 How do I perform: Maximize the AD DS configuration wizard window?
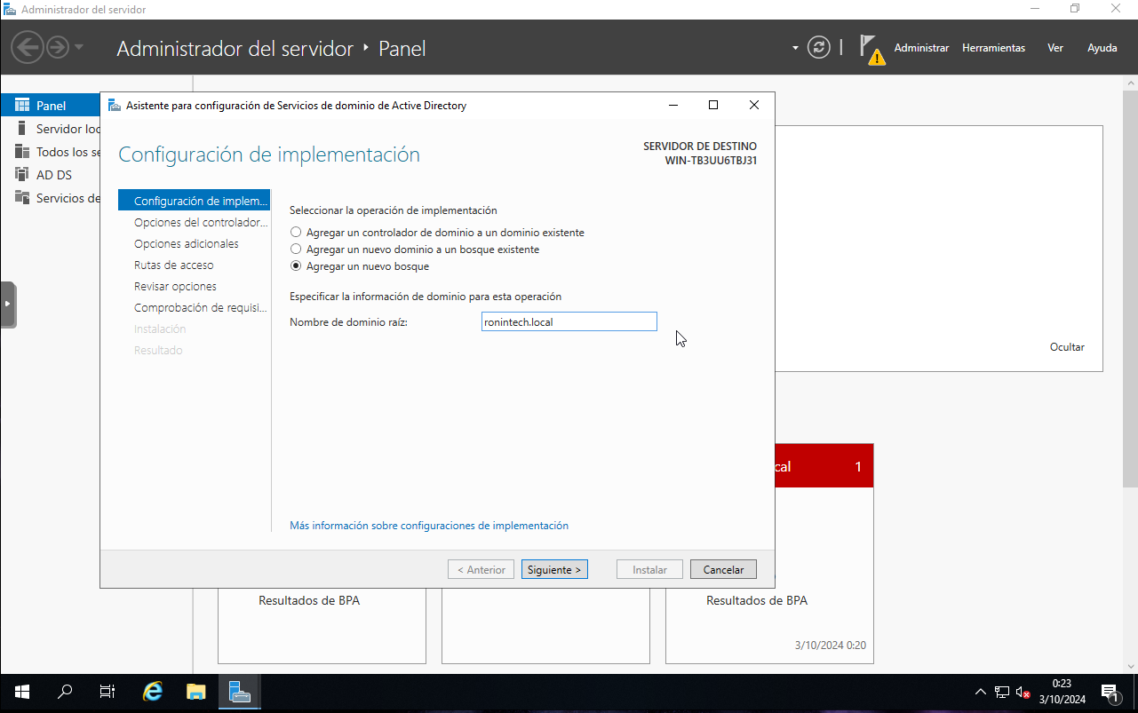[x=712, y=105]
